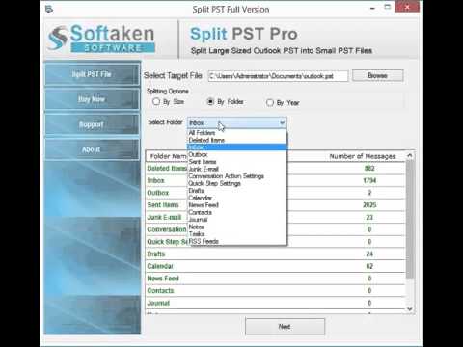
Task: Click the Select Target File path field
Action: [x=278, y=76]
